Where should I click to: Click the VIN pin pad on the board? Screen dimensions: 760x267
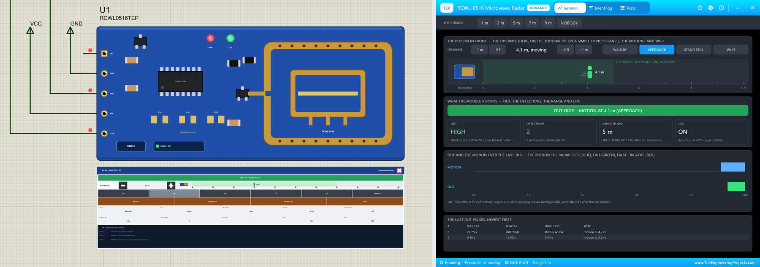coord(104,113)
